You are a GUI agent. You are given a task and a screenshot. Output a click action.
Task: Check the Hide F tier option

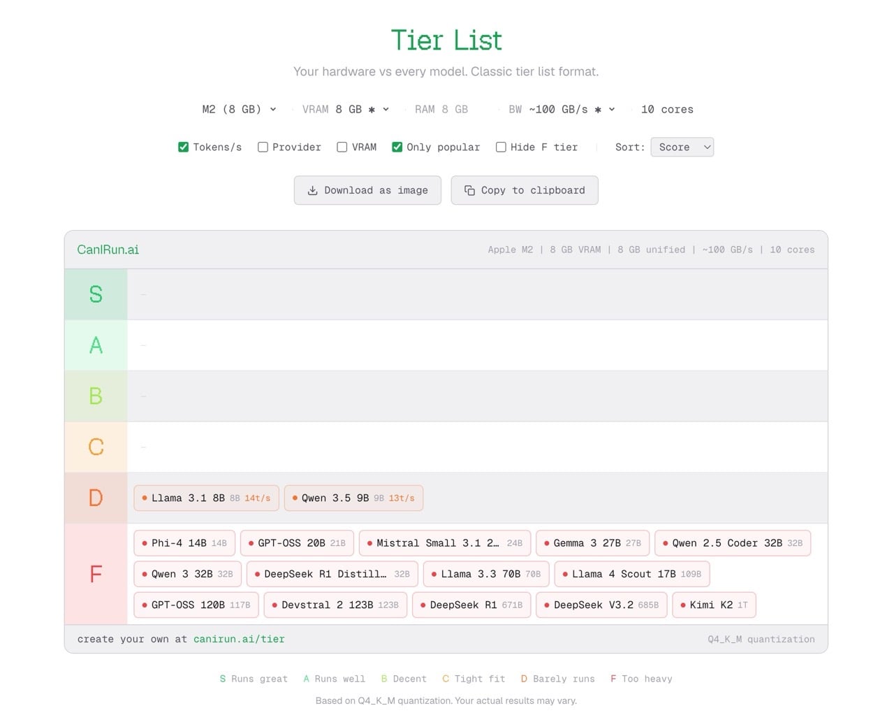[501, 147]
